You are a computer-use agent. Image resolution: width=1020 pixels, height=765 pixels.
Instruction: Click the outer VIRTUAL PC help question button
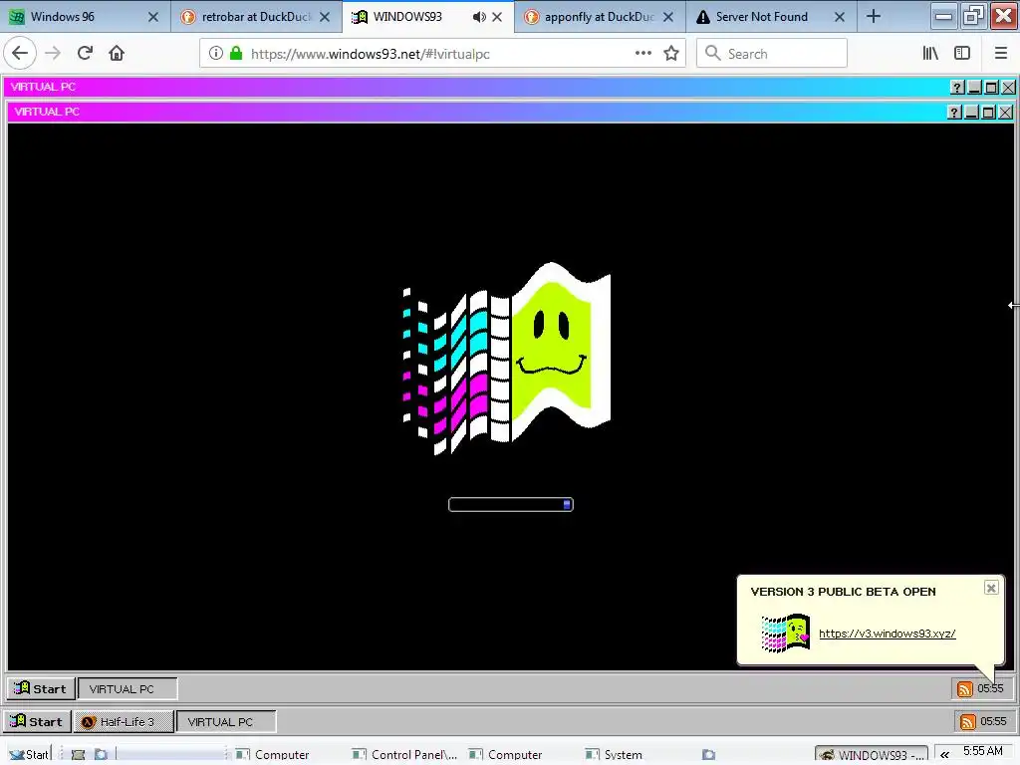(957, 88)
